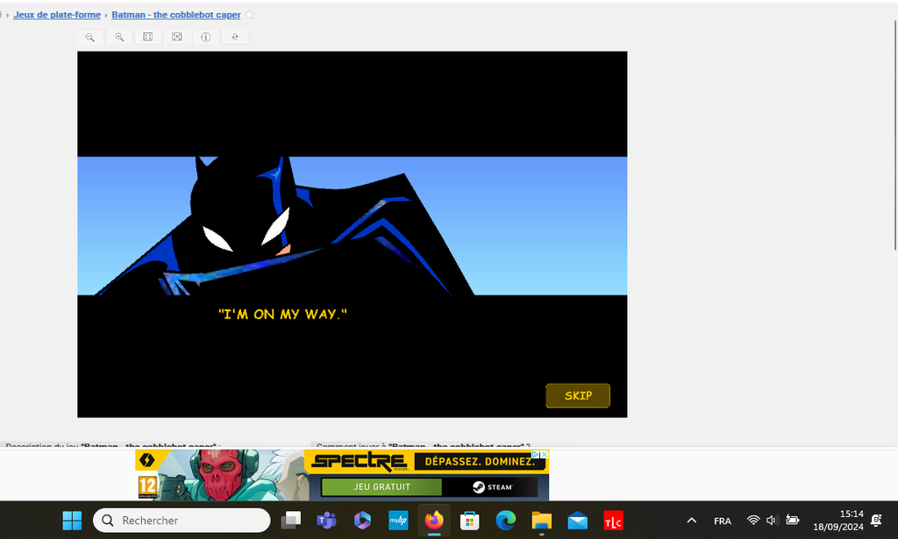This screenshot has height=539, width=898.
Task: Switch to Firefox in the taskbar
Action: pos(434,521)
